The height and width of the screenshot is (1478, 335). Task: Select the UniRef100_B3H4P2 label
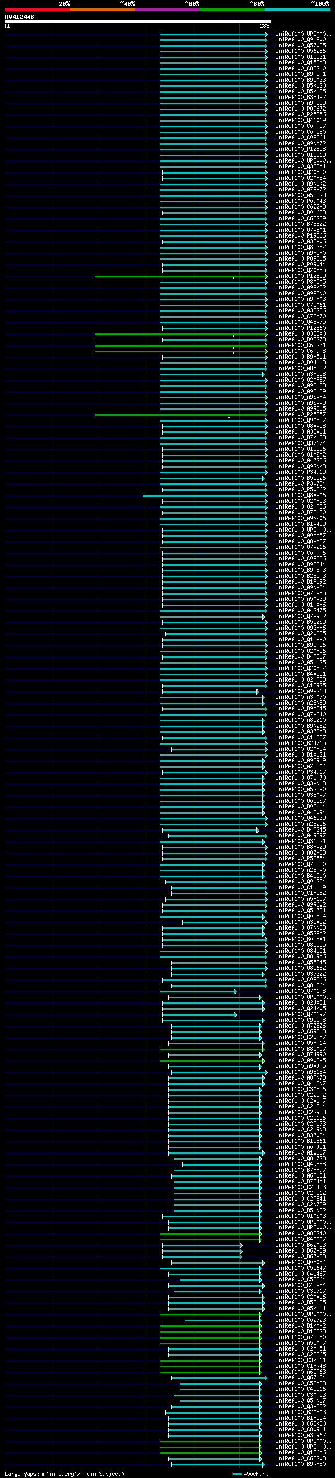pyautogui.click(x=300, y=98)
